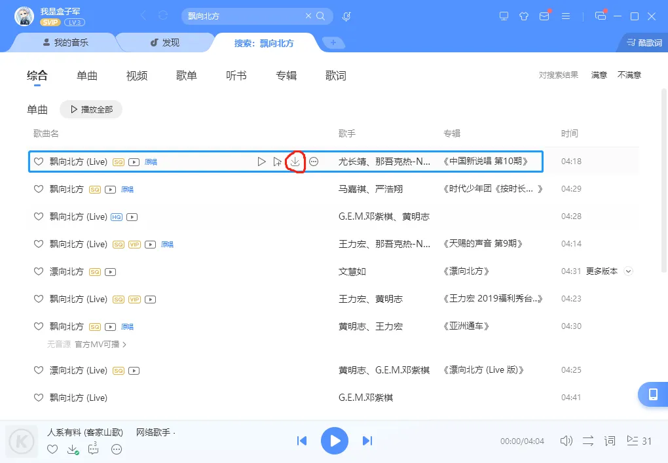Screen dimensions: 668x463
Task: Open MV icon for 文慧如 song
Action: pos(110,272)
